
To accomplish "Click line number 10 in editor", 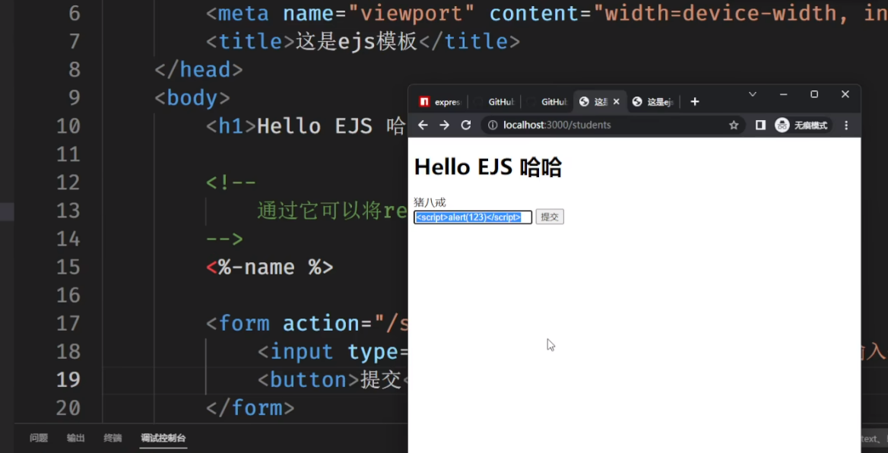I will [x=68, y=125].
